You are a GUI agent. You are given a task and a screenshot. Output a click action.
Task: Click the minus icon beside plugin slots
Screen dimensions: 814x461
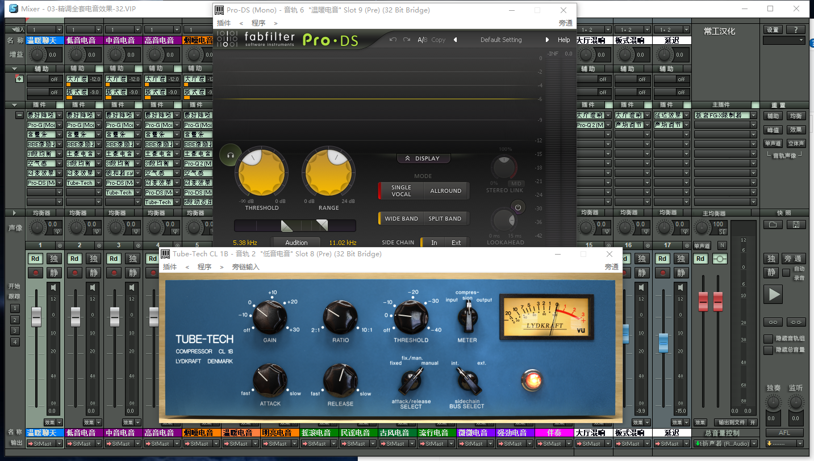19,115
